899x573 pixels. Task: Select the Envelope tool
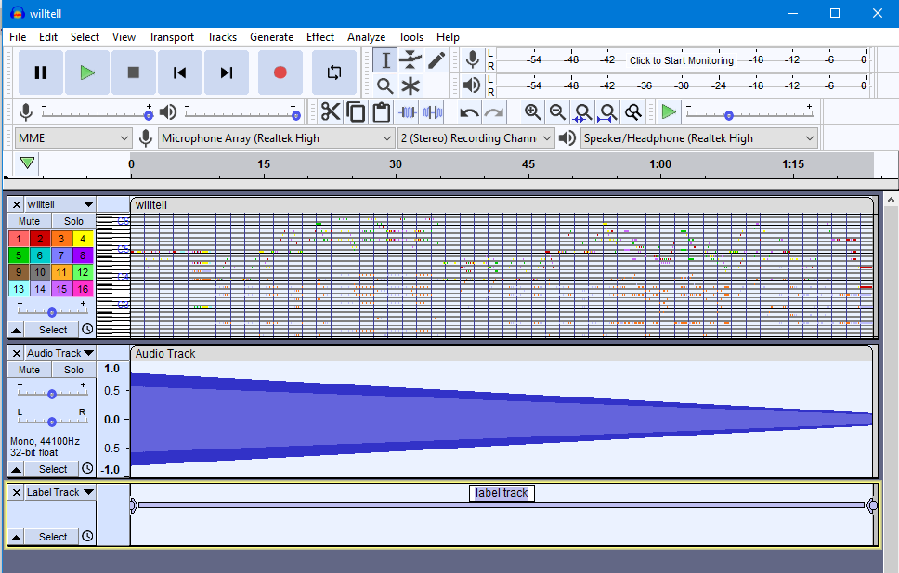[410, 61]
